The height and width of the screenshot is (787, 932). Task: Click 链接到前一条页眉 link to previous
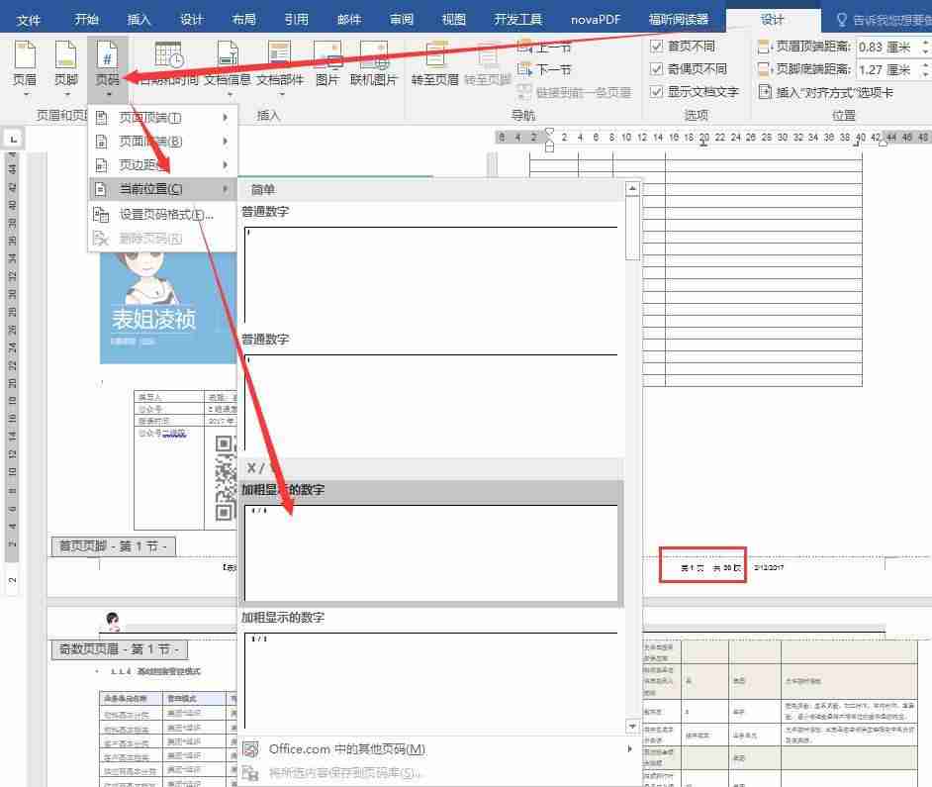[574, 92]
